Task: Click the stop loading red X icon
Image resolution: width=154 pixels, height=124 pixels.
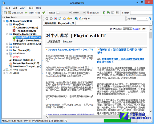Action: tap(55, 19)
